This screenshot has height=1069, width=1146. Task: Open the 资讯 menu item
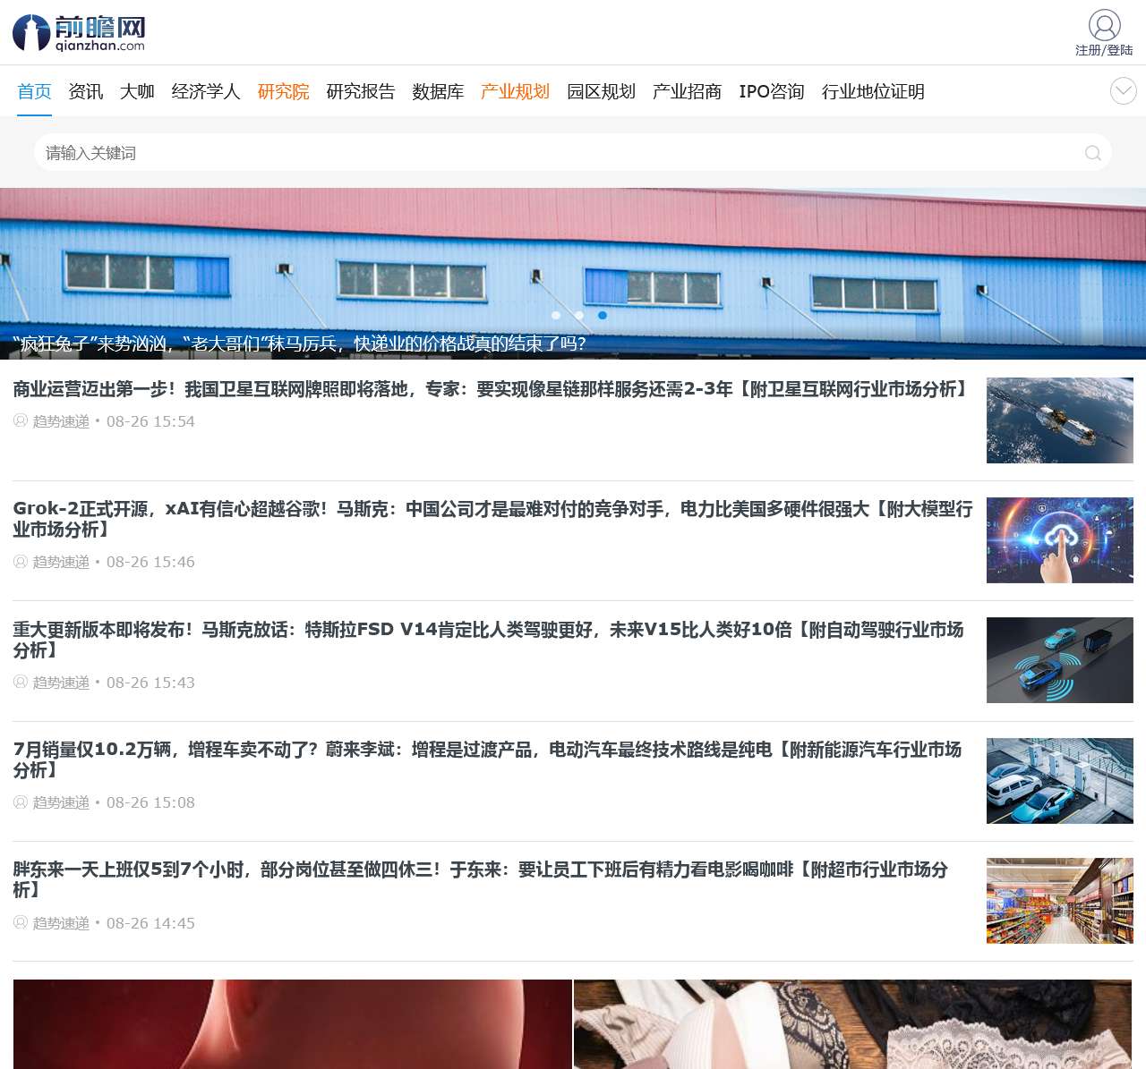(86, 91)
